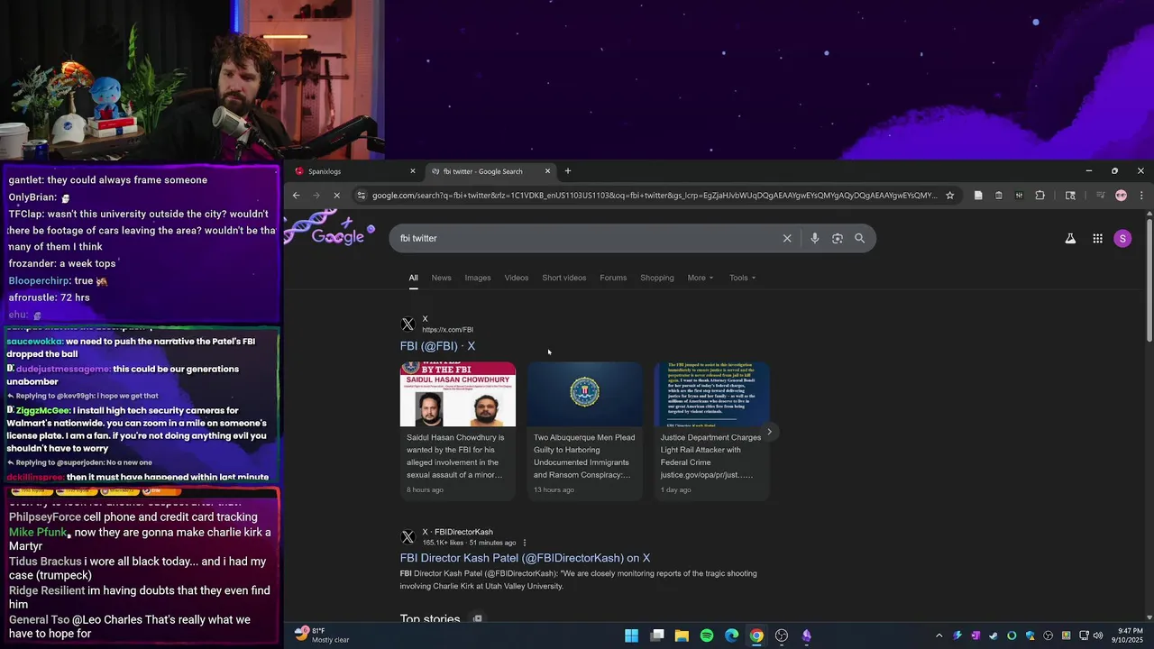Open Microsoft Edge from the taskbar
Viewport: 1154px width, 649px height.
pyautogui.click(x=732, y=635)
